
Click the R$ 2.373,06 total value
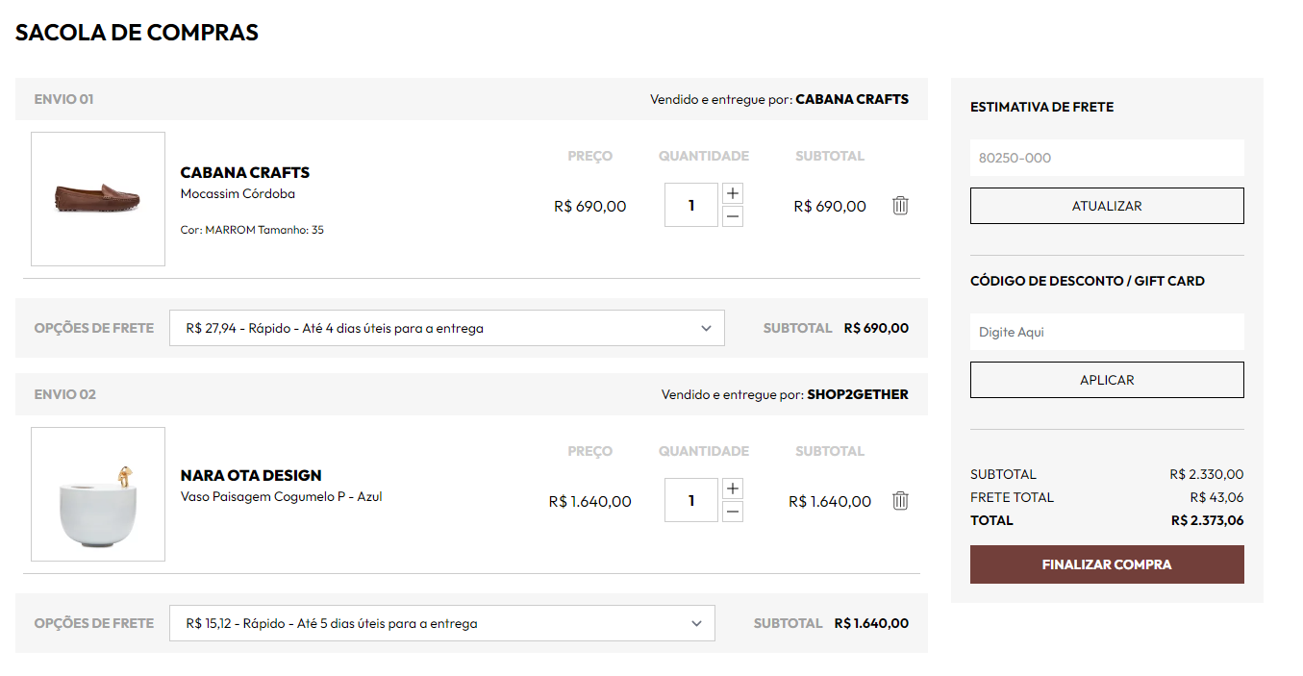[x=1208, y=520]
